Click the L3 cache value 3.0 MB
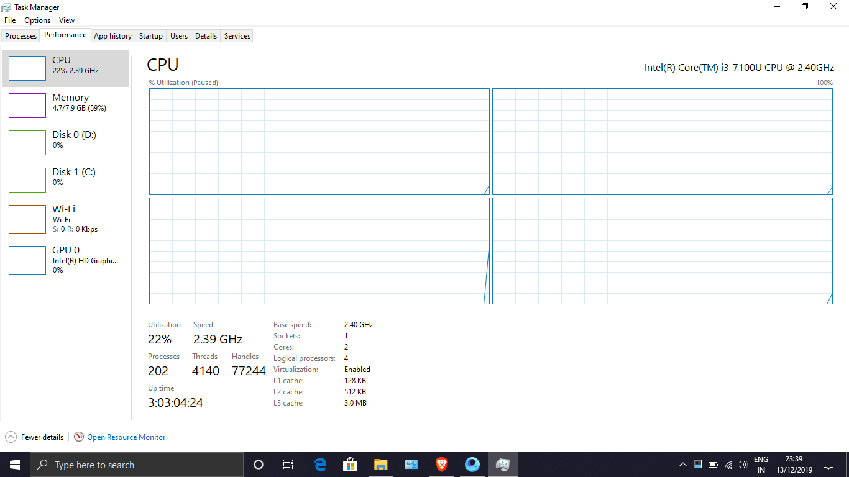Screen dimensions: 849x477 tap(356, 403)
